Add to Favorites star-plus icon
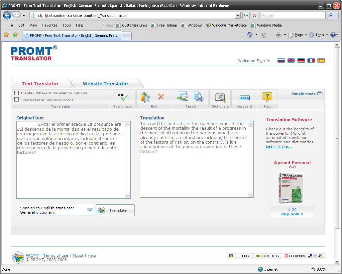Viewport: 342px width, 274px height. (x=15, y=34)
